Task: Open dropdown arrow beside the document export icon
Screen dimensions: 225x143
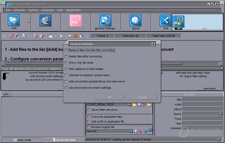Action: pos(29,36)
